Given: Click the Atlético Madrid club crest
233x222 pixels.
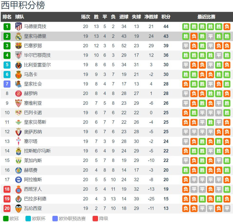Looking at the screenshot, I should tap(18, 26).
